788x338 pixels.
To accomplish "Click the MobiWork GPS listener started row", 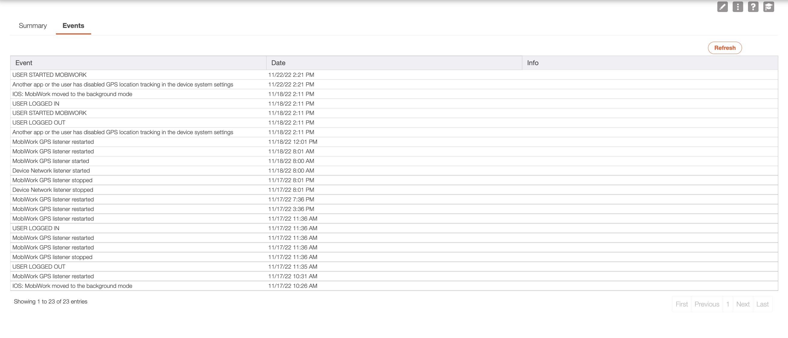I will click(51, 161).
